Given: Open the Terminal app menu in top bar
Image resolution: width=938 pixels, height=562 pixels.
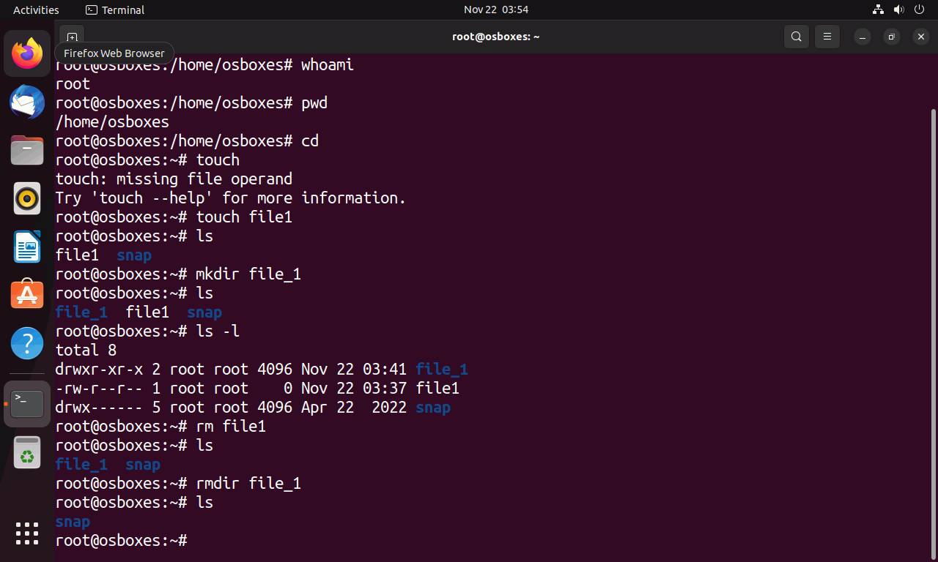Looking at the screenshot, I should click(115, 10).
